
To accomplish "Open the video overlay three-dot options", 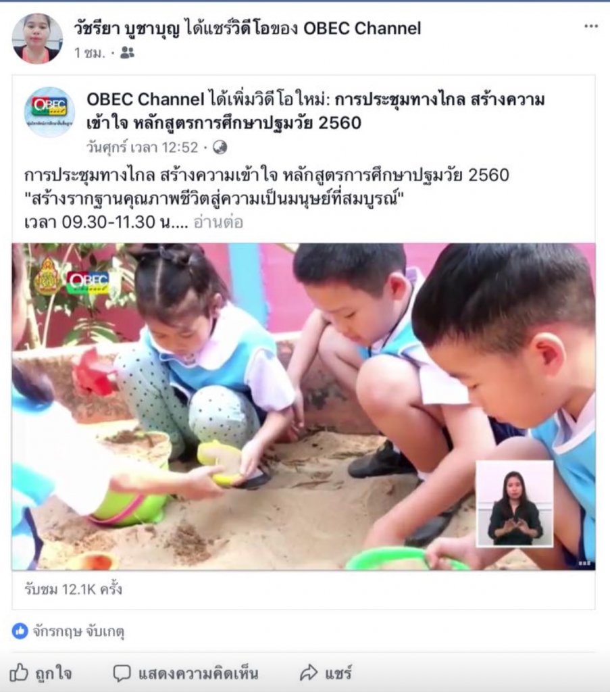I will (x=584, y=563).
